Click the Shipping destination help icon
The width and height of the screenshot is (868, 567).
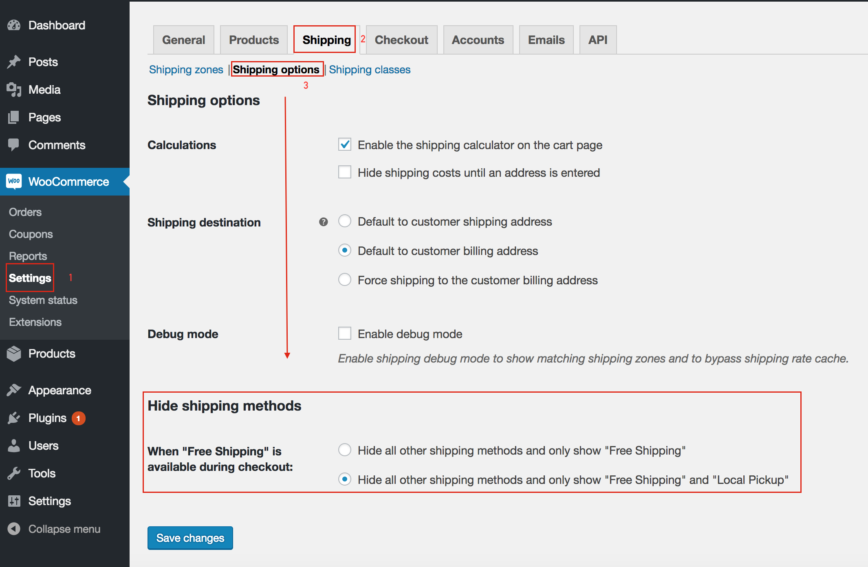coord(324,222)
